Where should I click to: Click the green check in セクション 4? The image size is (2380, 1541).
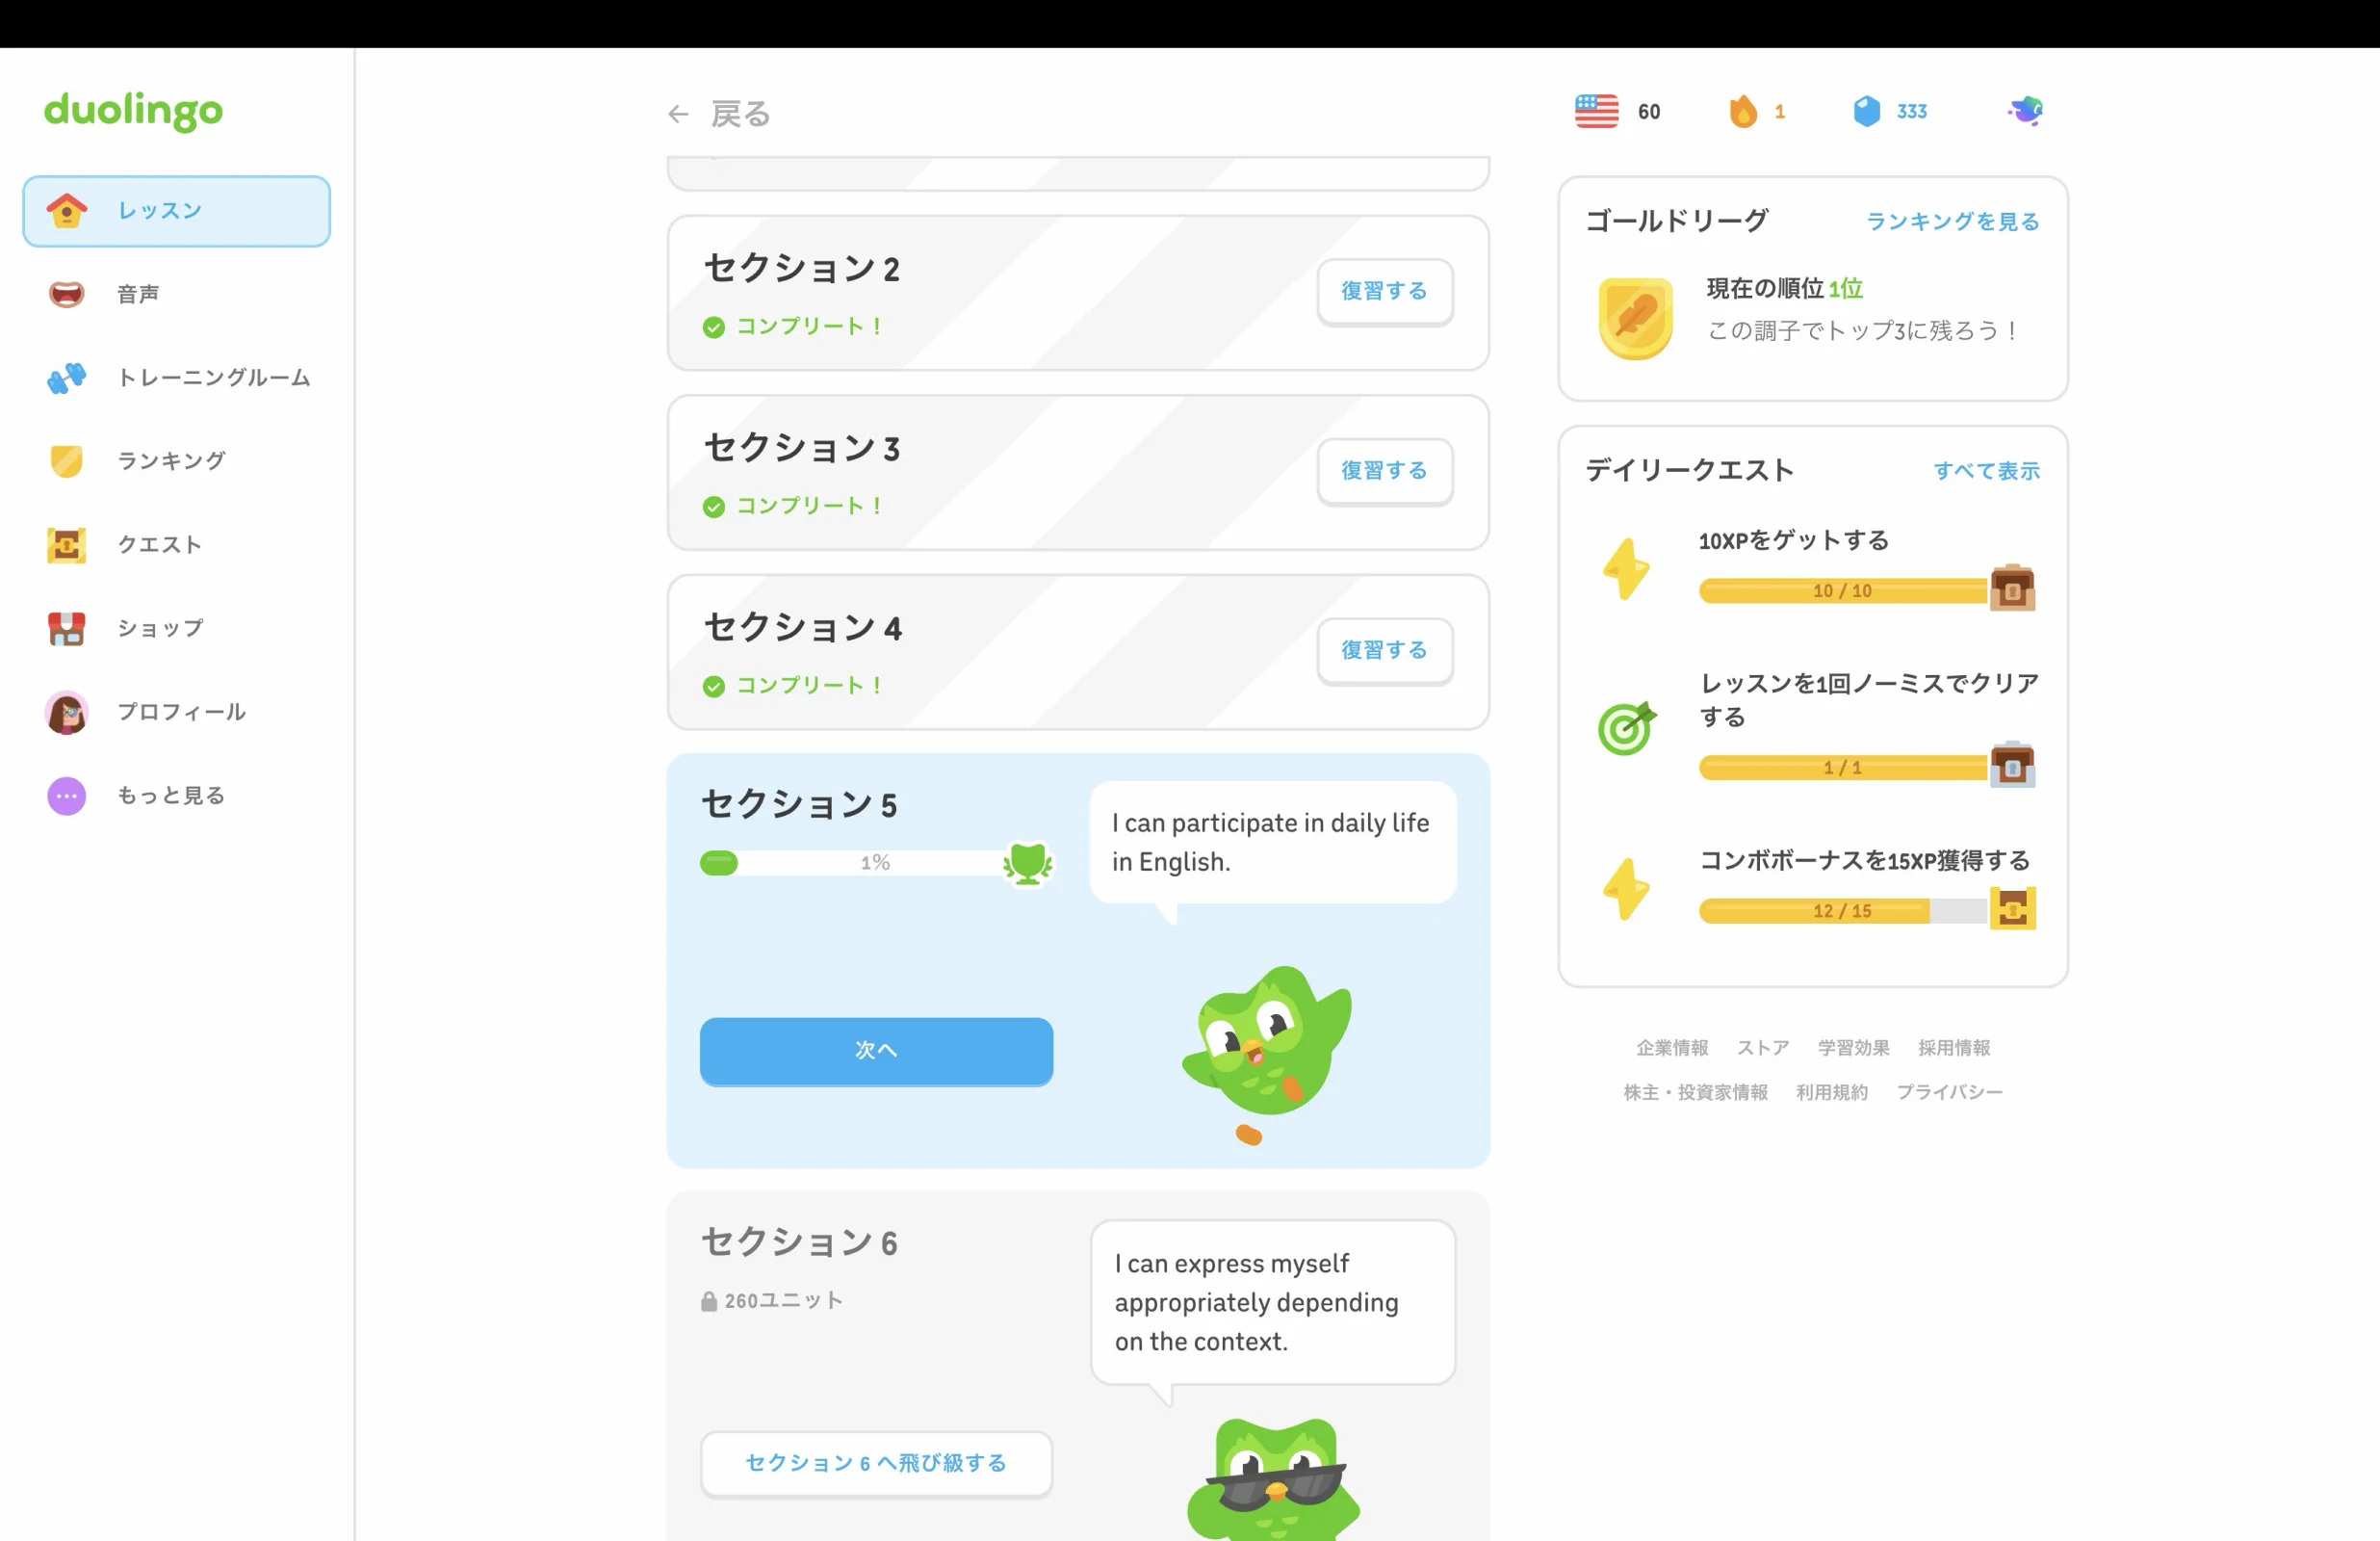point(713,687)
